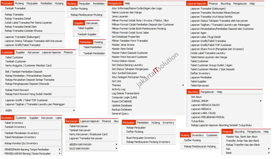Choose Tambah Karyawan
Image resolution: width=274 pixels, height=159 pixels.
(80, 130)
